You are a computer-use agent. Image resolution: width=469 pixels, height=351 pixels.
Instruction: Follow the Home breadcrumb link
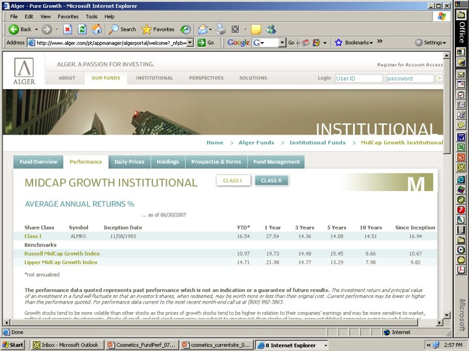click(x=215, y=142)
